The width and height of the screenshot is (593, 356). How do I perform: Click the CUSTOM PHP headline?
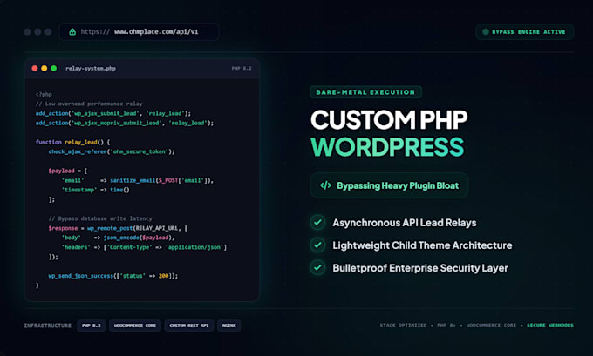[389, 119]
